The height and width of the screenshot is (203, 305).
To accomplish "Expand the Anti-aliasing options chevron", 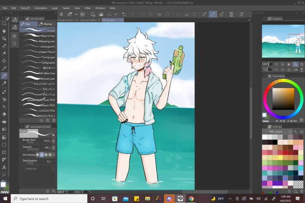I will (x=54, y=155).
